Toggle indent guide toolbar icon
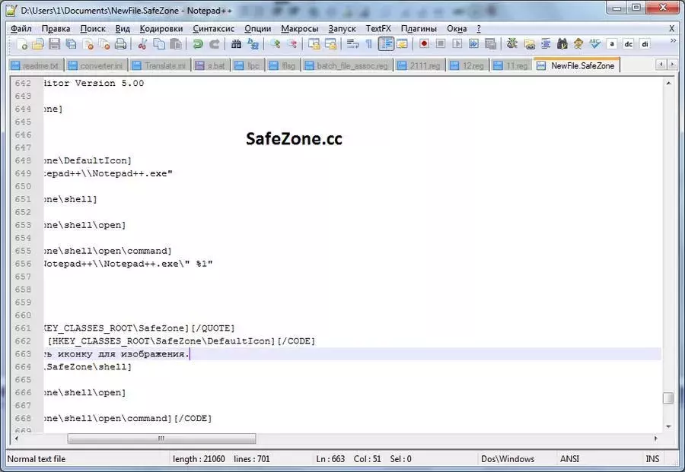Screen dimensions: 685x472 click(x=386, y=44)
